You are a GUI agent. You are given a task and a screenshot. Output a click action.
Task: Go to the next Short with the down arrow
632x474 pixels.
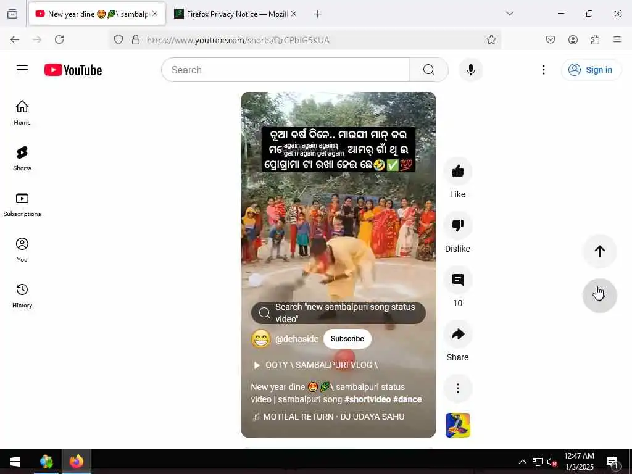599,296
